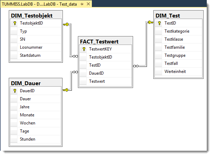Click row selector box left of Stunden

(14, 139)
